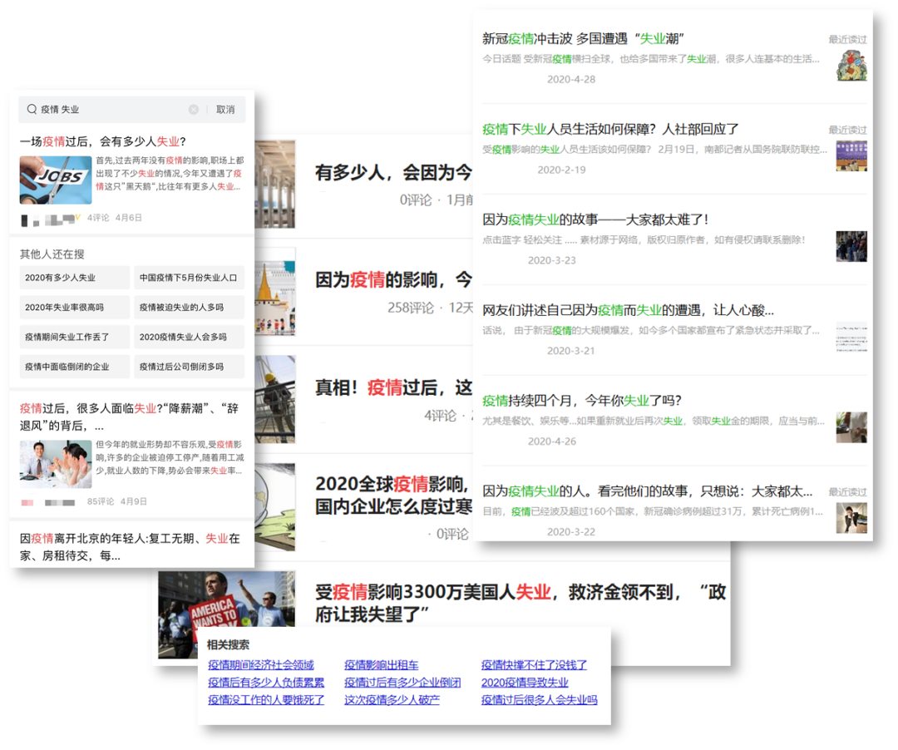Open 网友们讲述自己因为疫情而失业的遭遇 article
The image size is (898, 750).
pos(628,310)
